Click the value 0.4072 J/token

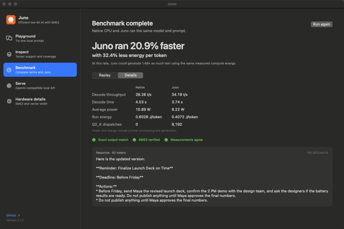click(x=185, y=117)
